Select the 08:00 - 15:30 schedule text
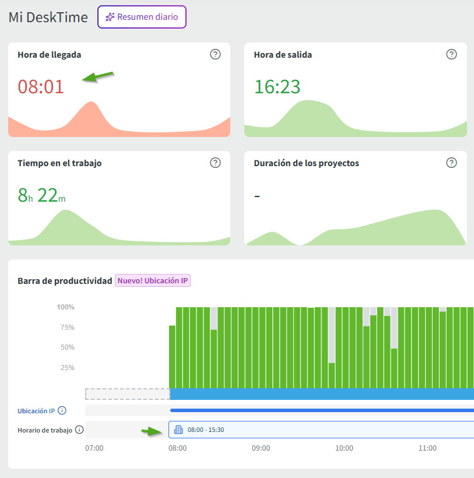Screen dimensions: 474x478 206,430
